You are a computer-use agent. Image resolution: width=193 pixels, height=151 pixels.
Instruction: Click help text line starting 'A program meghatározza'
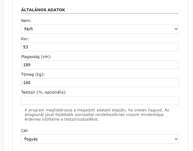point(97,110)
